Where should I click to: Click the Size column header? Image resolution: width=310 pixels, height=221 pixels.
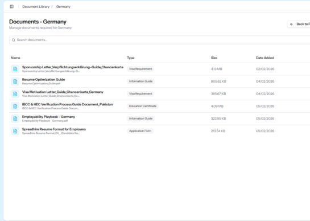click(x=214, y=58)
